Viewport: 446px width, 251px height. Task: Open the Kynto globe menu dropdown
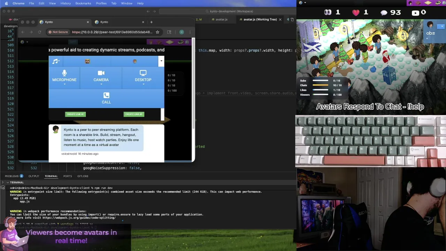click(x=24, y=42)
